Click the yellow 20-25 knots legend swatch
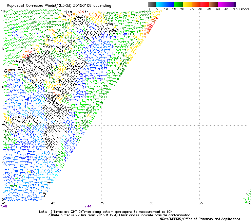 pyautogui.click(x=187, y=4)
